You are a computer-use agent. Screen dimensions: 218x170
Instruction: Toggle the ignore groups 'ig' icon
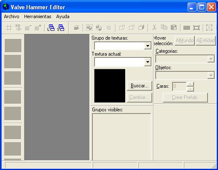(x=109, y=28)
